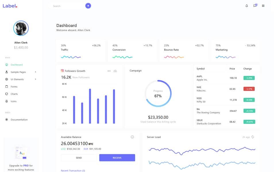Click the 67% progress circle
274x172 pixels.
pyautogui.click(x=158, y=94)
